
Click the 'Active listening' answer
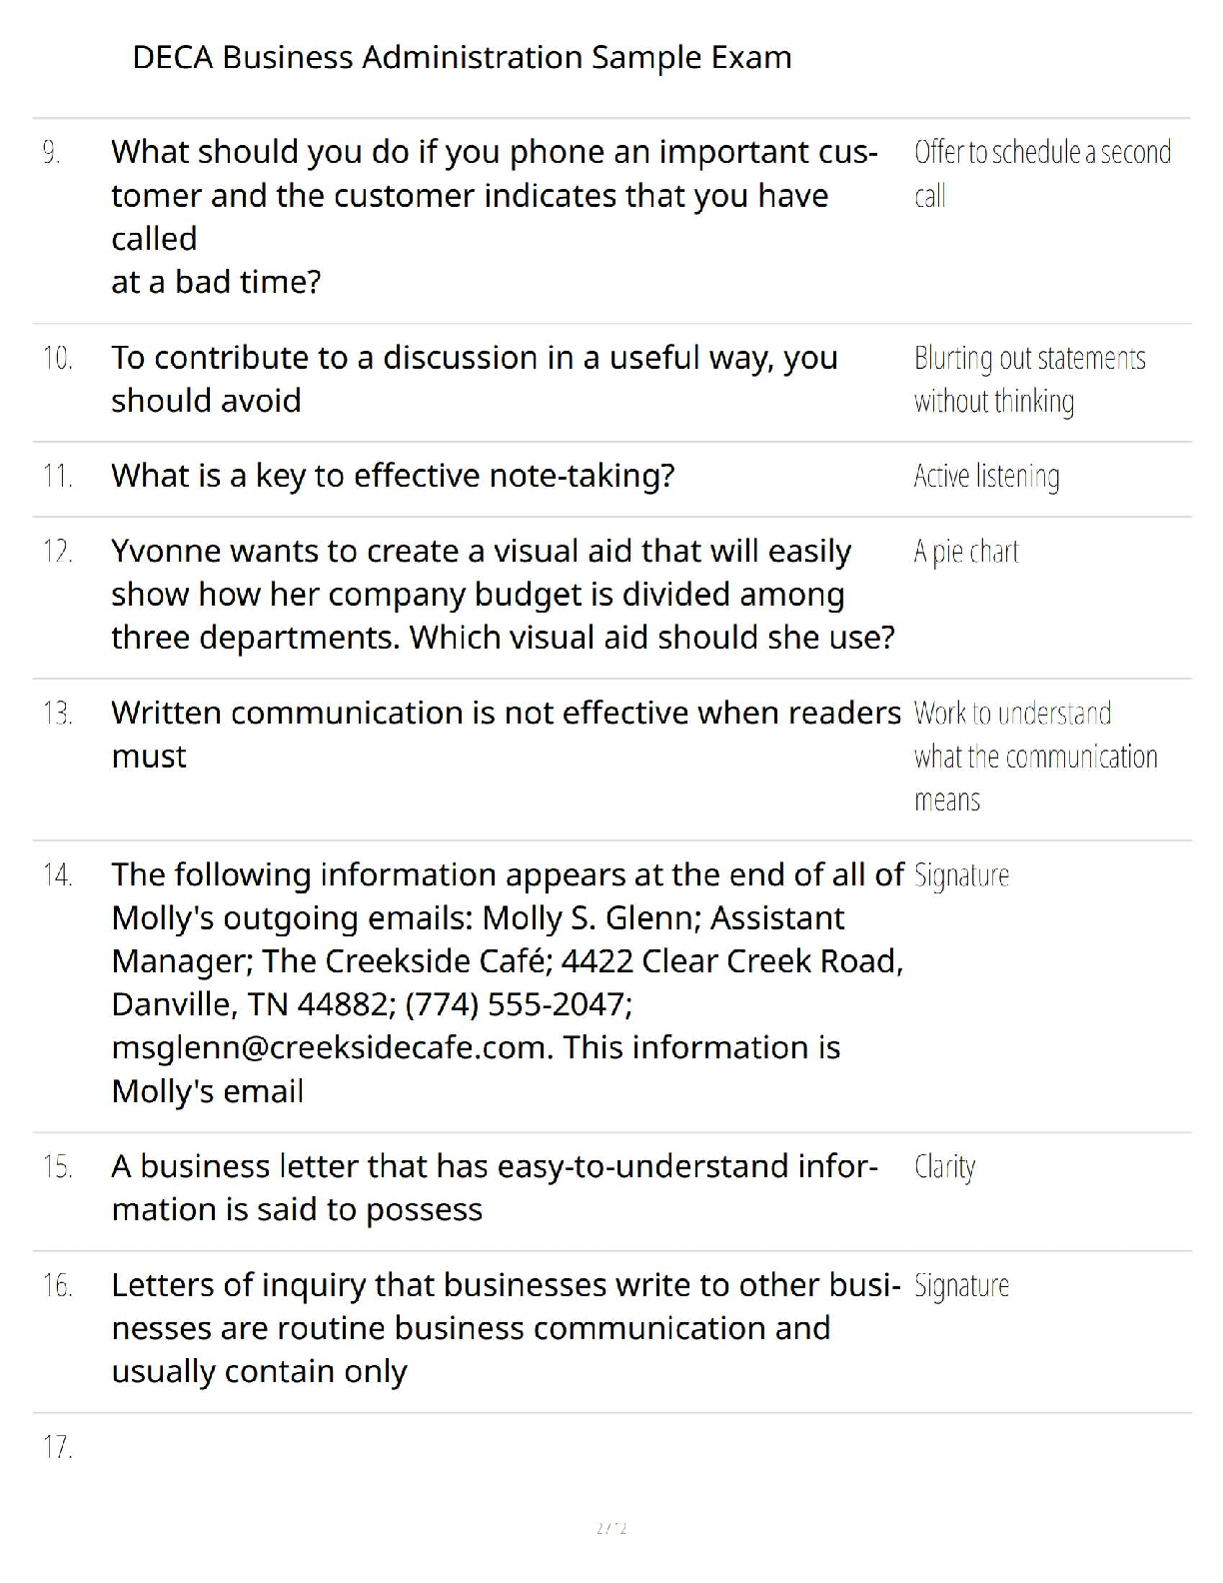[986, 476]
